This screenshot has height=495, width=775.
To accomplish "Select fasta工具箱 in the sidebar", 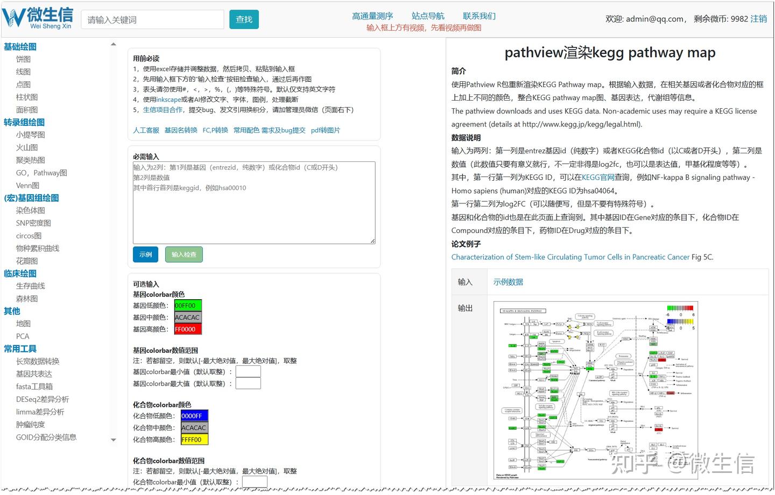I will (34, 387).
